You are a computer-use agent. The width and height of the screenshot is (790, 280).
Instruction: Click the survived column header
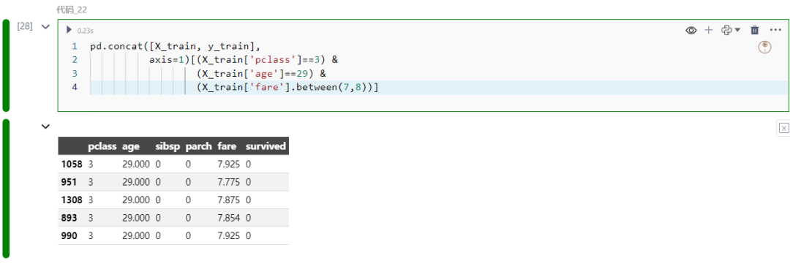[x=266, y=146]
